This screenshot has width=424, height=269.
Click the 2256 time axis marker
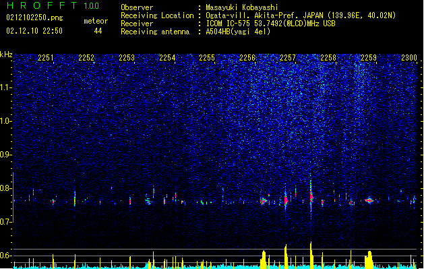[x=247, y=58]
